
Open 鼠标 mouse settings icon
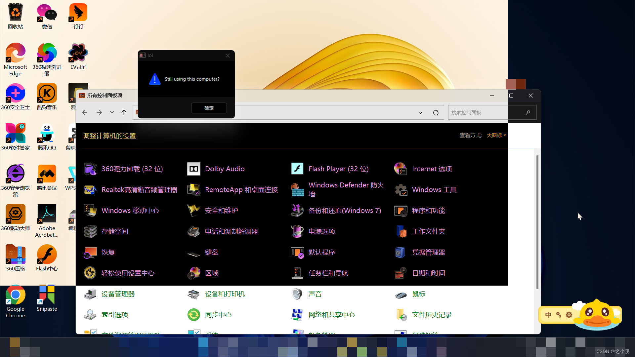[401, 294]
